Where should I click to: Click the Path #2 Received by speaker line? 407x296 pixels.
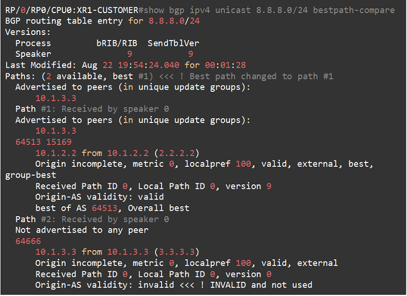92,219
